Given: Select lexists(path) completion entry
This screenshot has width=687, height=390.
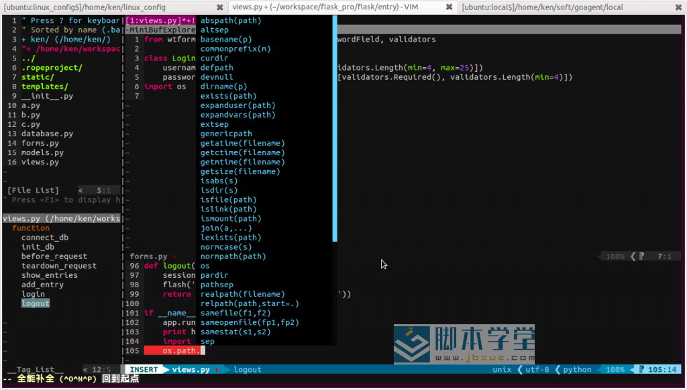Looking at the screenshot, I should [231, 237].
